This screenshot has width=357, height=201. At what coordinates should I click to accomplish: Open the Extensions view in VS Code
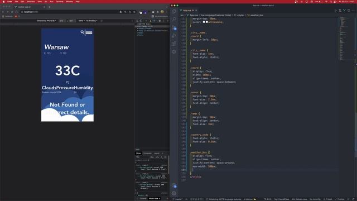pos(174,44)
